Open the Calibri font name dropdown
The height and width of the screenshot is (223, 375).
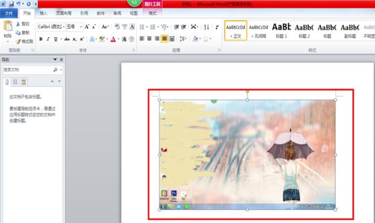[x=64, y=27]
